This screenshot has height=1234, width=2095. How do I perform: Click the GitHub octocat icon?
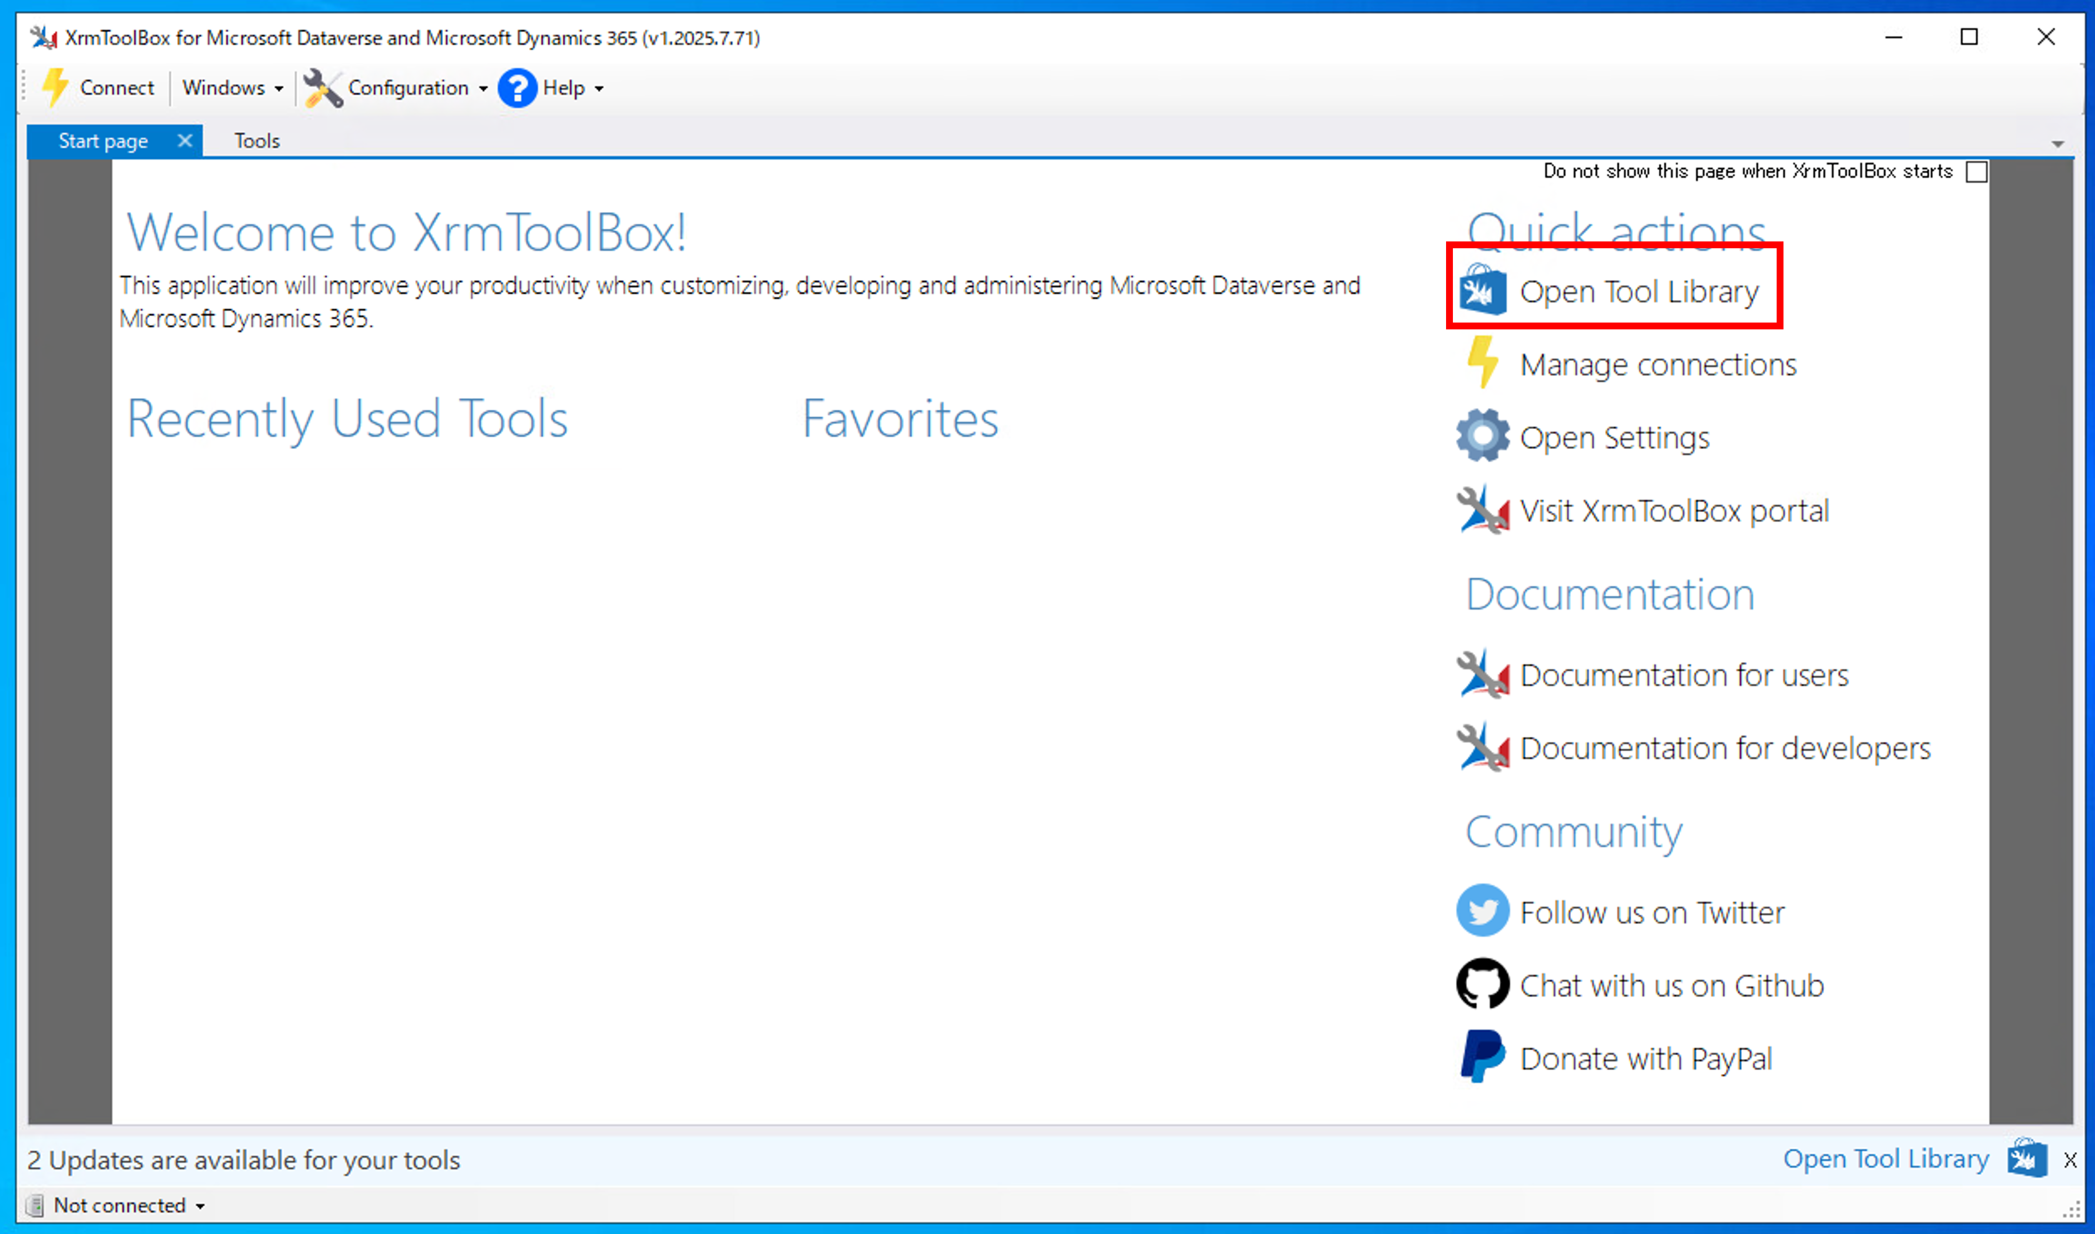click(1483, 984)
